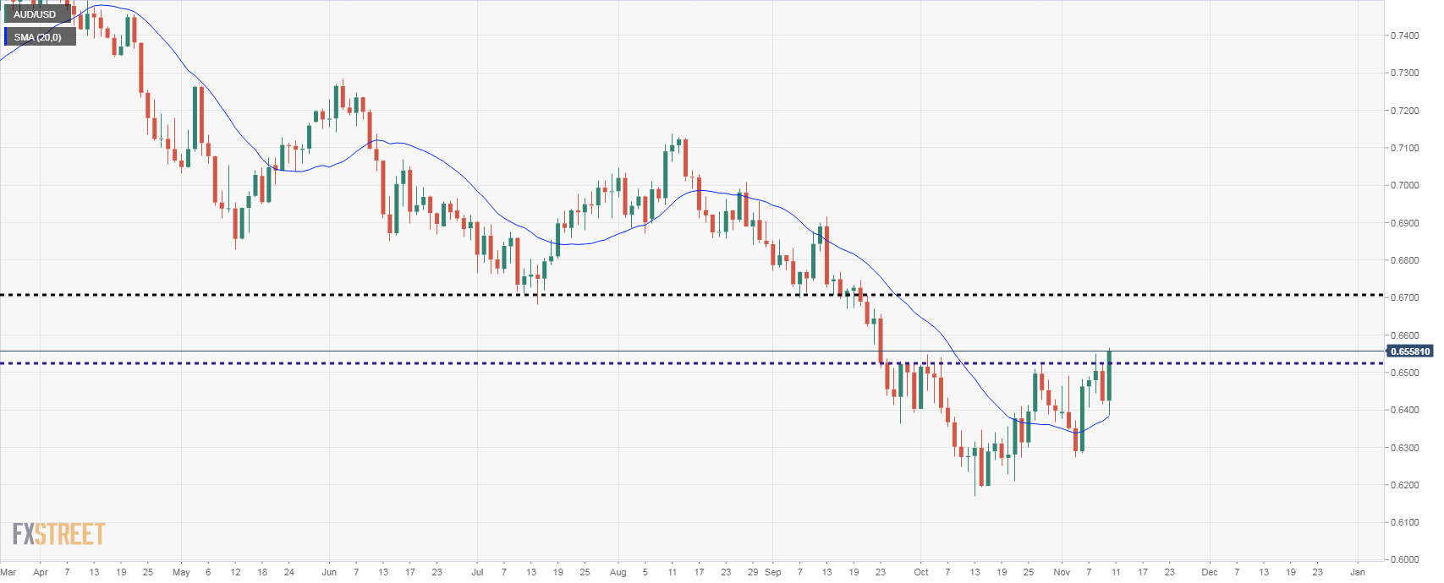Viewport: 1444px width, 583px height.
Task: Click the May label on time axis
Action: point(181,572)
